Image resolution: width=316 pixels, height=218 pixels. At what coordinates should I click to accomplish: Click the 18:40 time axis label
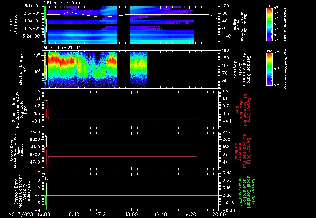160,214
